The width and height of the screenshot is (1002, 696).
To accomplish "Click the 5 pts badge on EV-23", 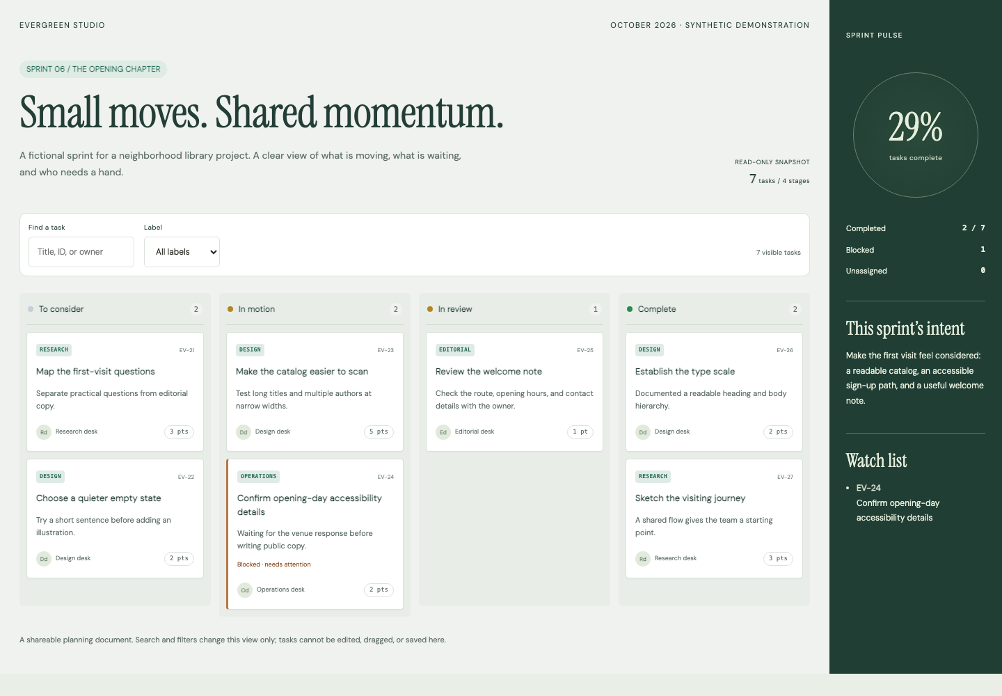I will click(379, 432).
